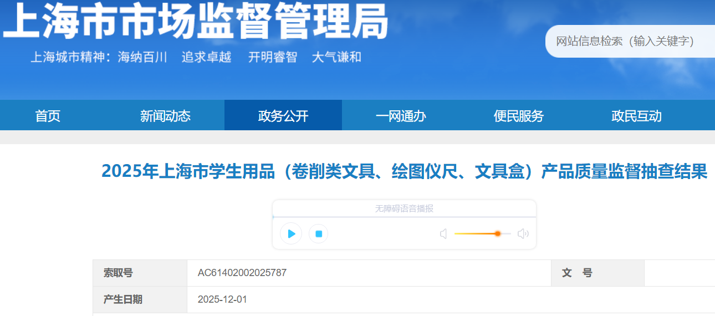Click the high-volume speaker icon
Screen dimensions: 715x316
[x=523, y=234]
